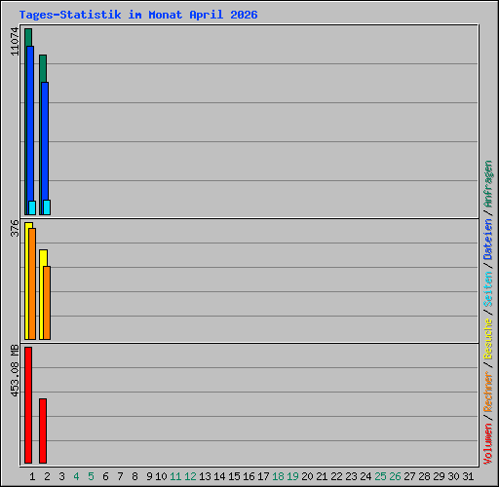Click day label '27' on the x-axis

(409, 476)
